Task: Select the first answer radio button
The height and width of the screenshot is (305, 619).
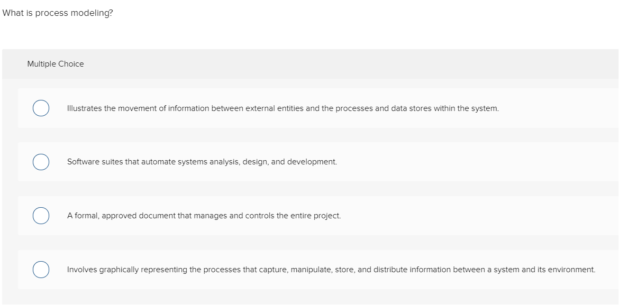Action: (x=41, y=108)
